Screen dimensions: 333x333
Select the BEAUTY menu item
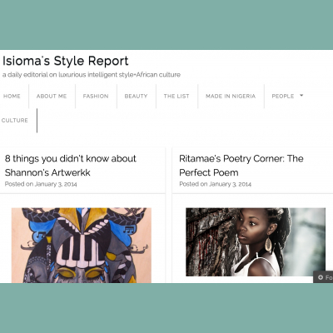pyautogui.click(x=136, y=96)
